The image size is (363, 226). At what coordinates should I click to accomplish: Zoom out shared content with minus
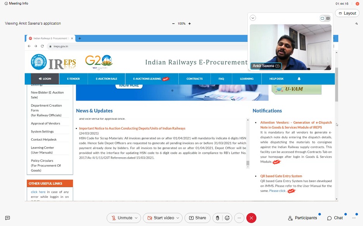point(173,24)
